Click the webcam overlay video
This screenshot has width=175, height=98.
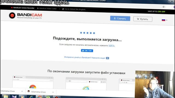click(155, 84)
